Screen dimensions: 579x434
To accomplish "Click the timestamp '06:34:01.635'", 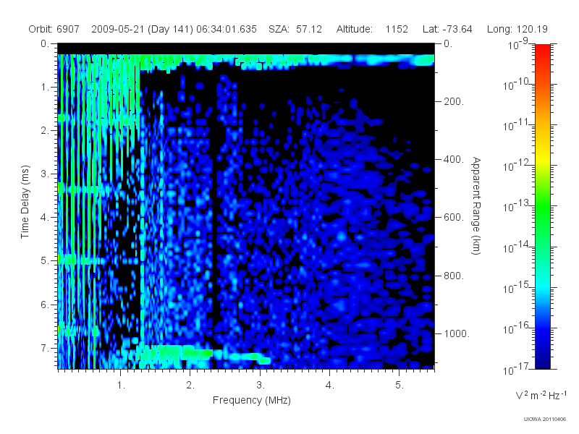I will click(x=227, y=29).
